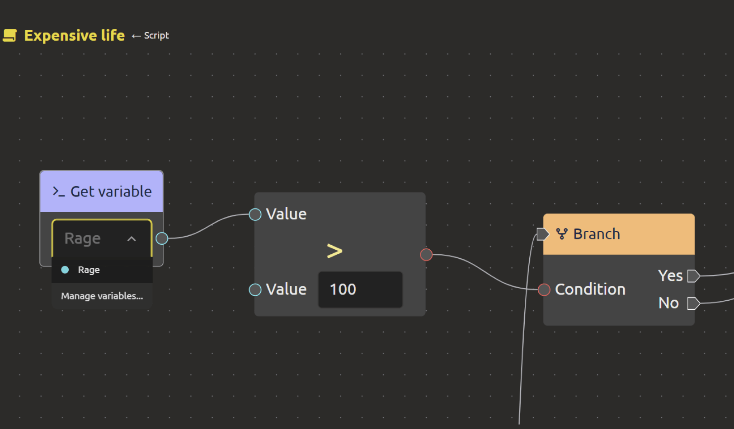Collapse the Rage variable dropdown
The image size is (734, 429).
pyautogui.click(x=102, y=238)
